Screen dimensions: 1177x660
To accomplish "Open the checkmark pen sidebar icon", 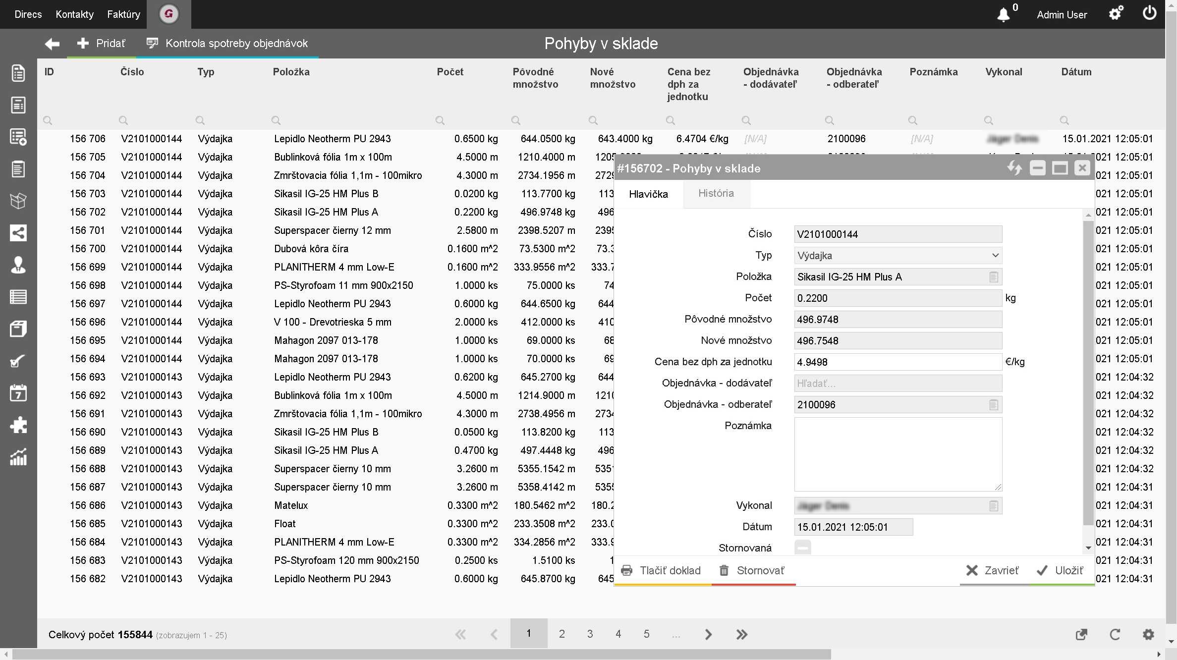I will [x=18, y=361].
